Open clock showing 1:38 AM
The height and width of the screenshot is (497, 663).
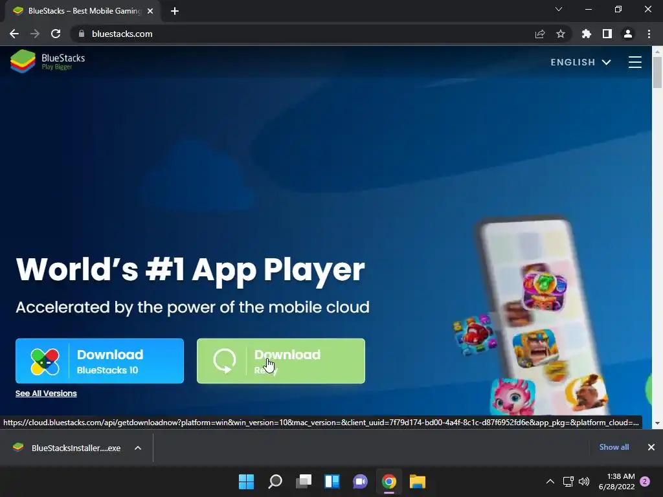pyautogui.click(x=616, y=481)
